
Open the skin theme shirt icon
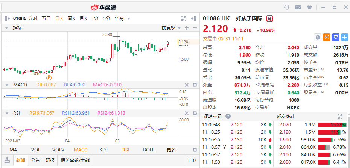(x=309, y=7)
